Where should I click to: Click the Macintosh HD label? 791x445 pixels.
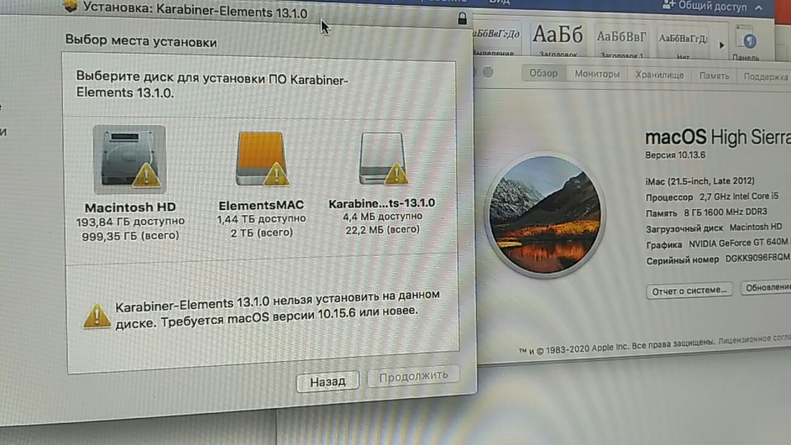tap(130, 207)
